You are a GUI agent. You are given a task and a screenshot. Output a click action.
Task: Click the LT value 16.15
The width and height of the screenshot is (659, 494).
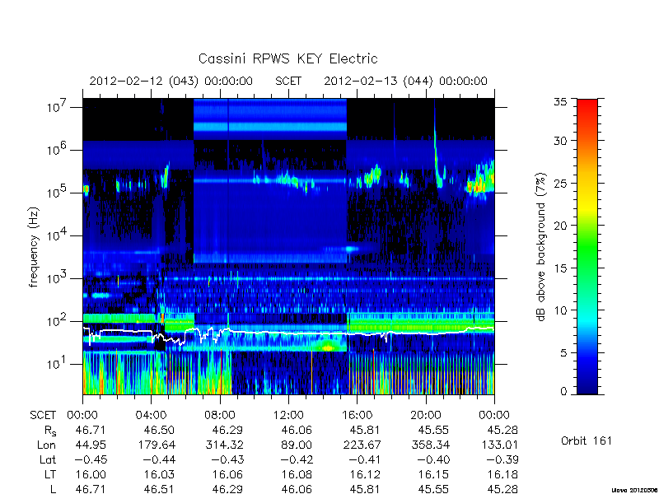tap(433, 474)
